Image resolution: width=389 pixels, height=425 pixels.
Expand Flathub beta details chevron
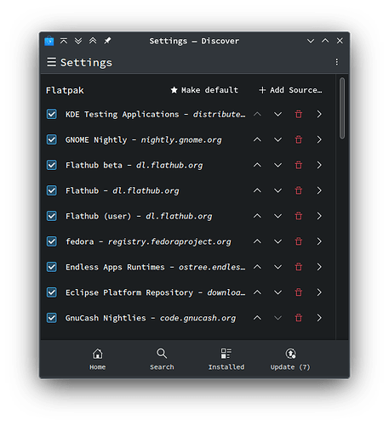[319, 165]
